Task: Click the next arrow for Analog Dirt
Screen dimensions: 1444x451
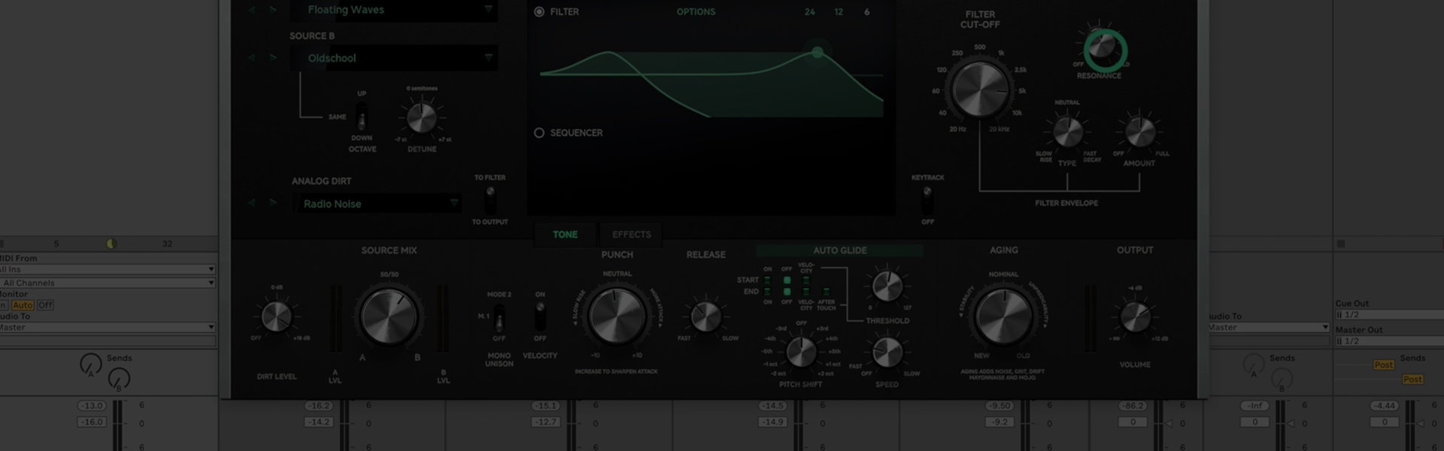Action: point(273,203)
